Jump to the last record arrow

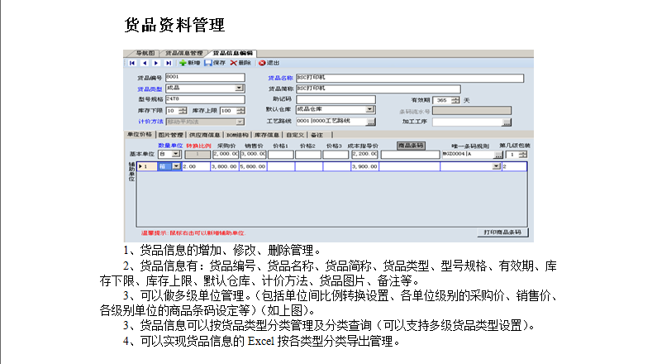tap(169, 63)
